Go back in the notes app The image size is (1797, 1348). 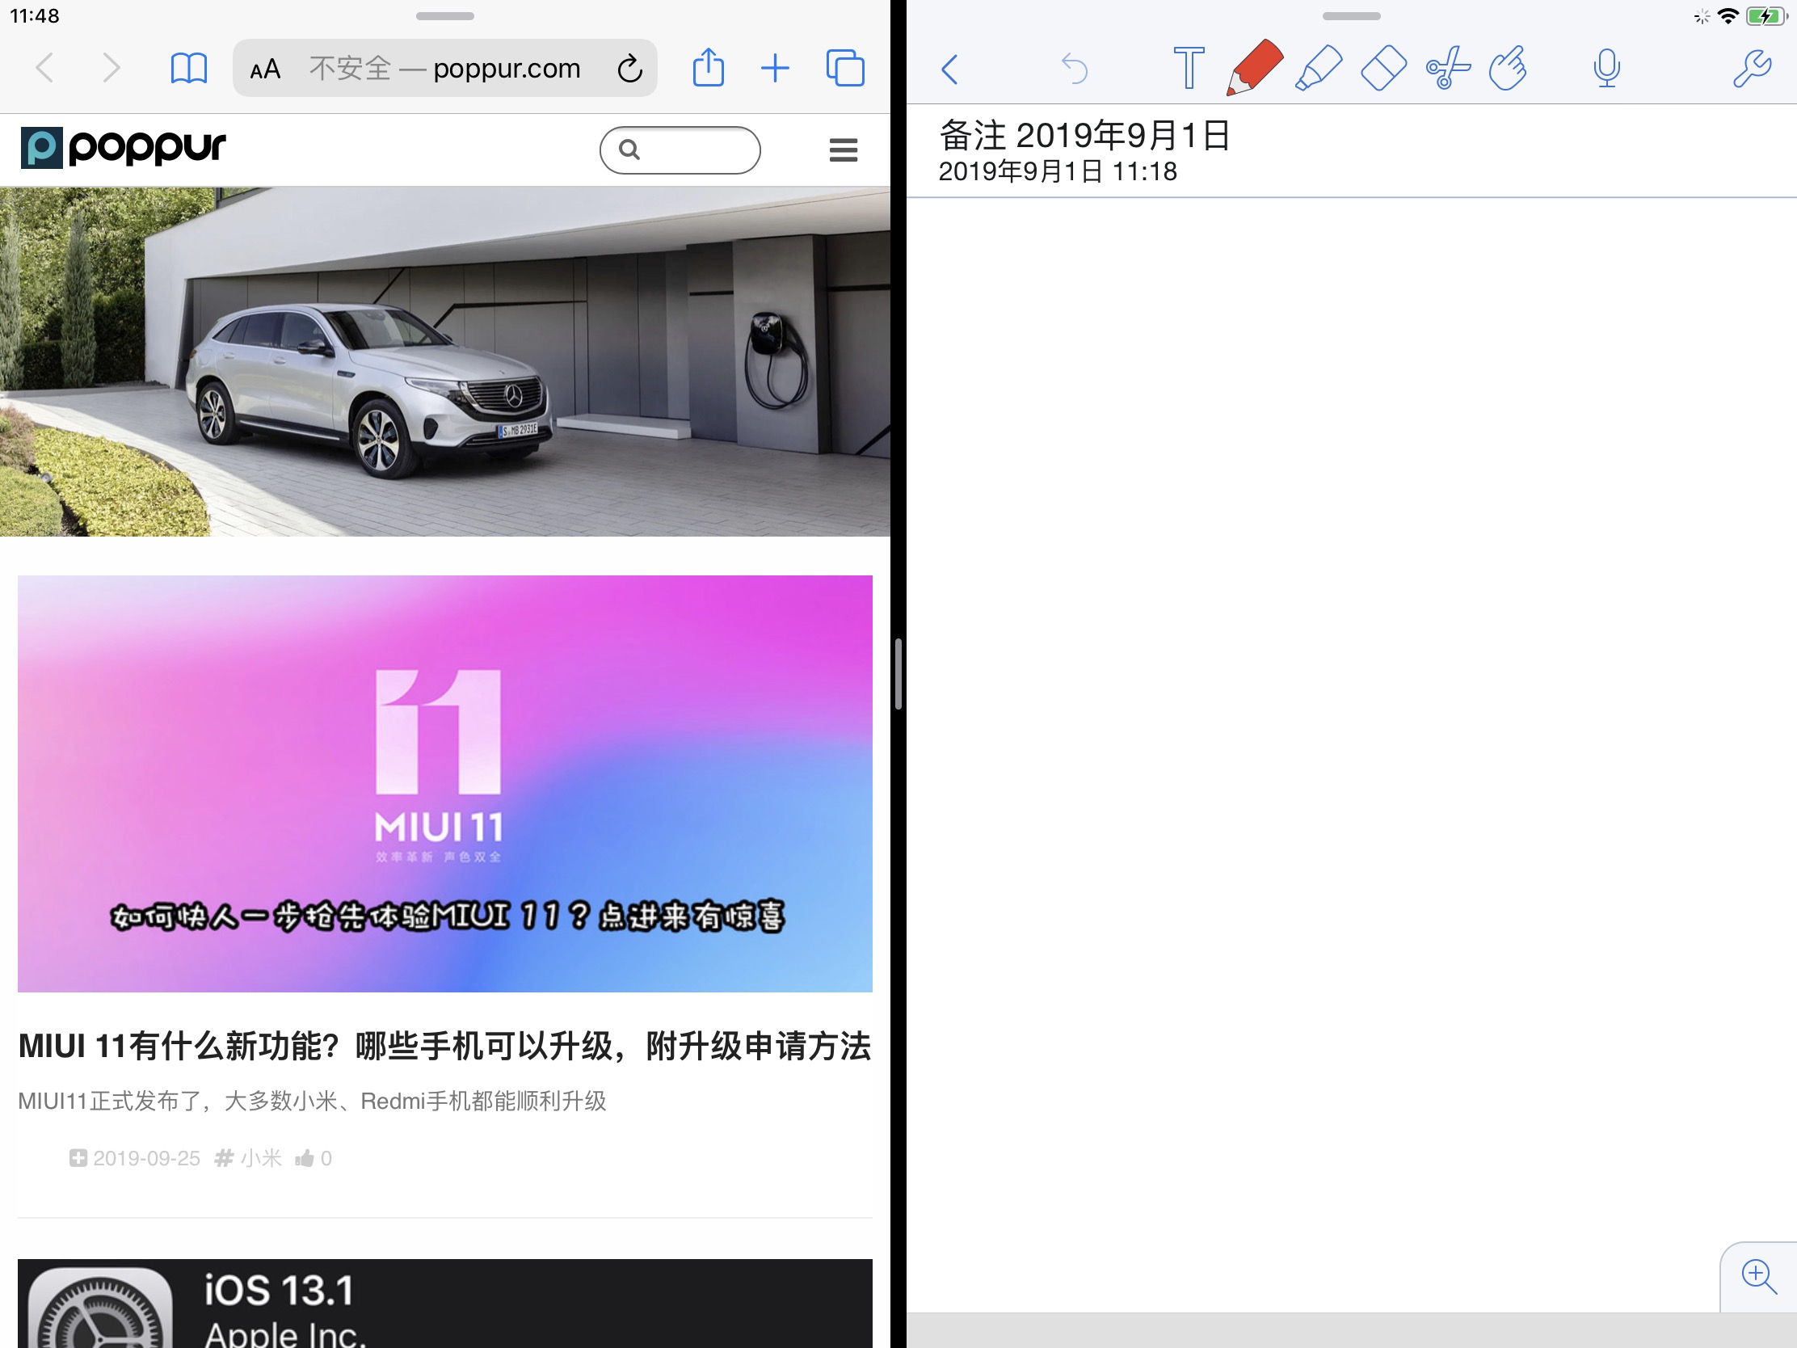[x=949, y=69]
